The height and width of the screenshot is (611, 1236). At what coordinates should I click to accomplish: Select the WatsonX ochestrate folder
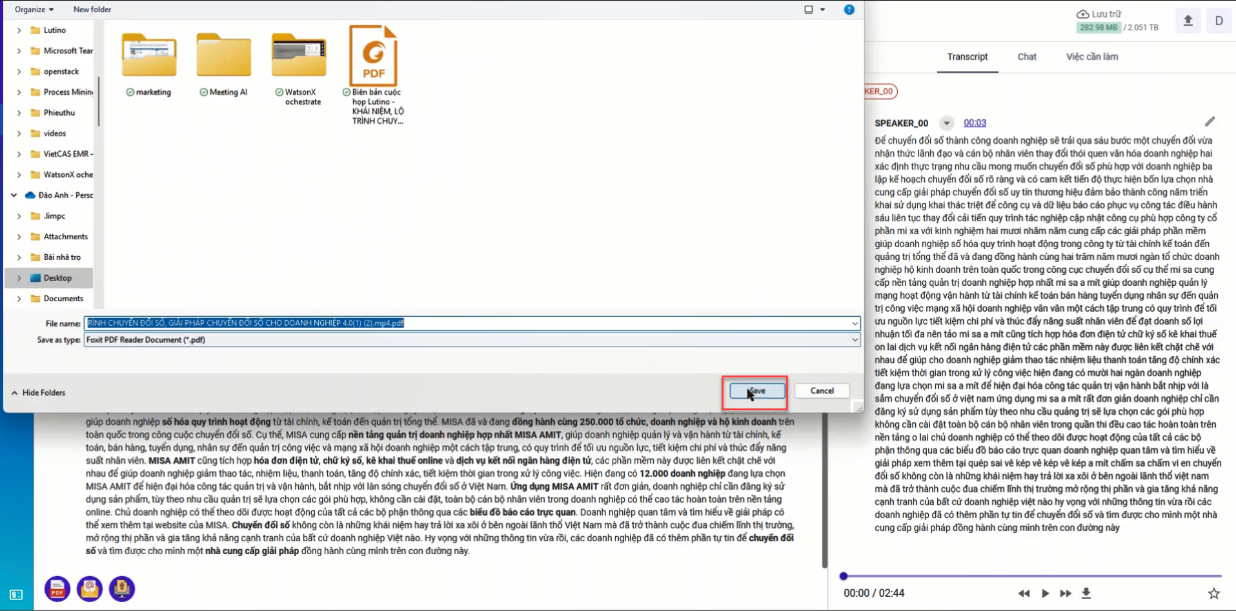[299, 69]
